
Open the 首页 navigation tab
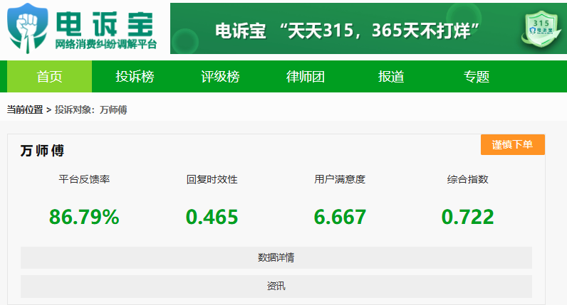click(50, 77)
